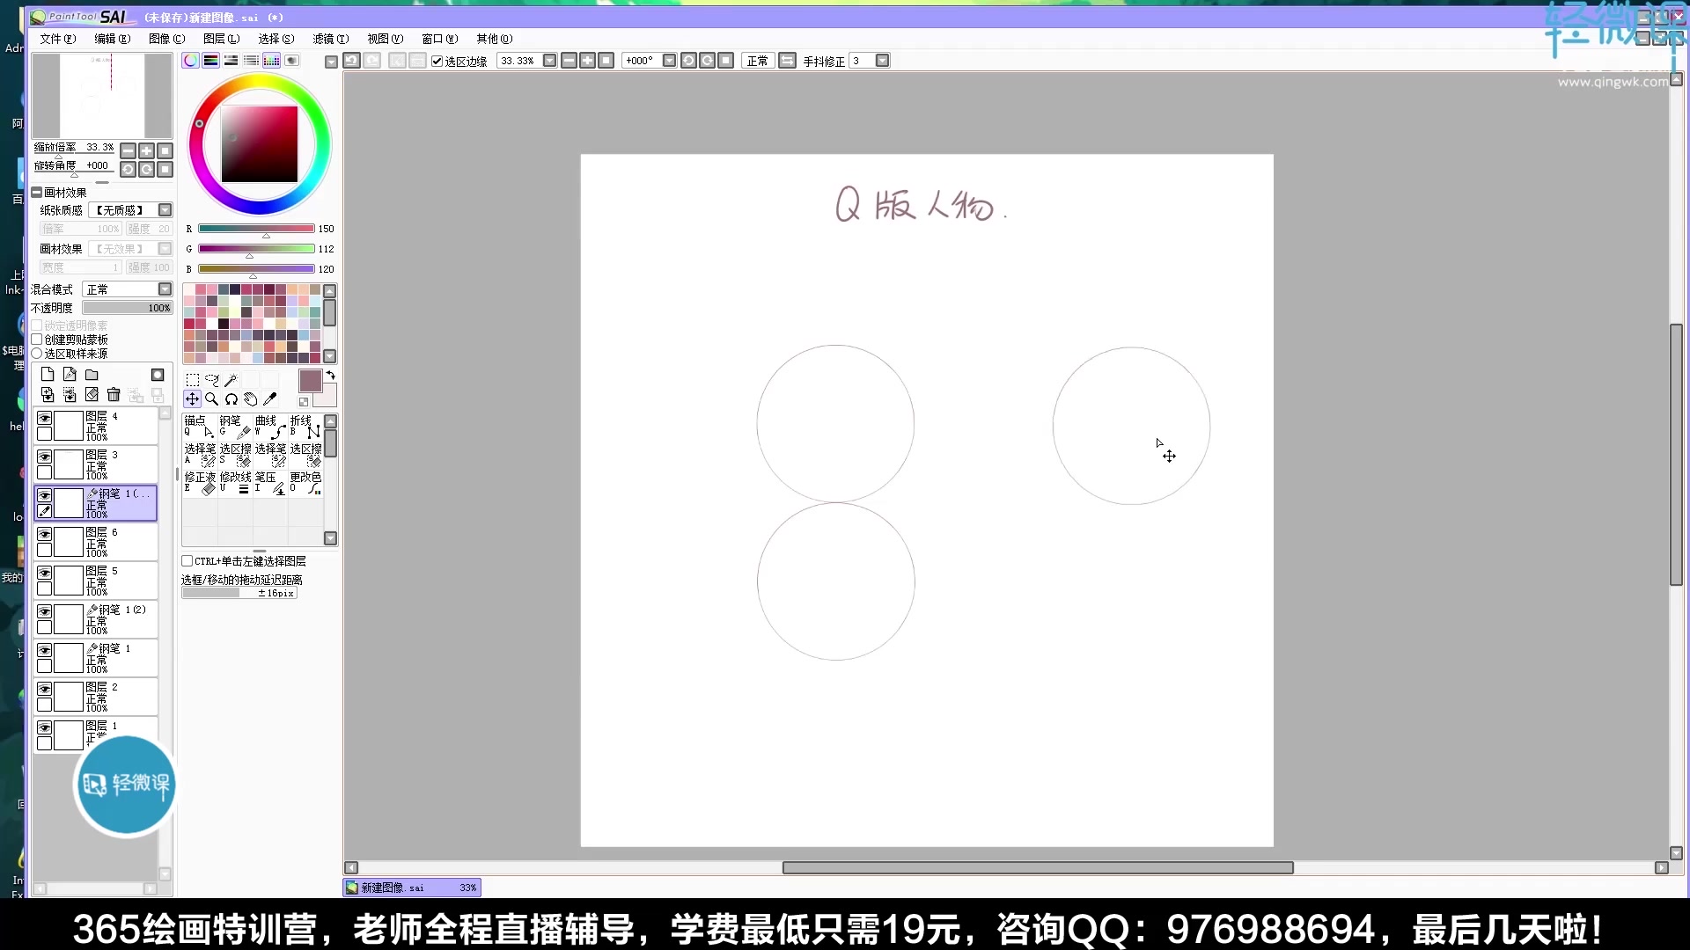
Task: Click the 正常 selection mode button
Action: (x=757, y=61)
